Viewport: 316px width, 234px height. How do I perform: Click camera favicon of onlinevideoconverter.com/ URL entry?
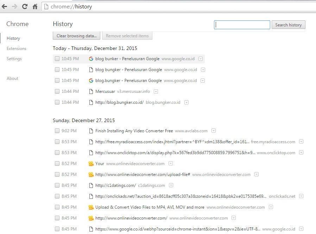[91, 218]
